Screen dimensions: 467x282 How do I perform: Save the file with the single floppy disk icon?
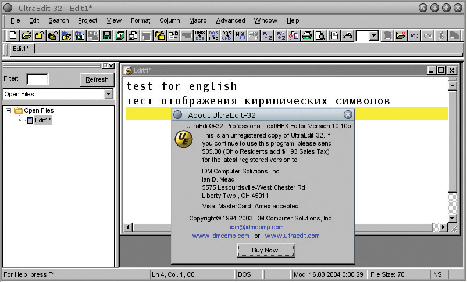[107, 36]
